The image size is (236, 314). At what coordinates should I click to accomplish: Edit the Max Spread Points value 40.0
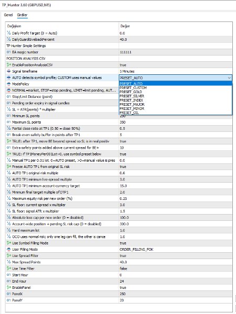pyautogui.click(x=123, y=262)
